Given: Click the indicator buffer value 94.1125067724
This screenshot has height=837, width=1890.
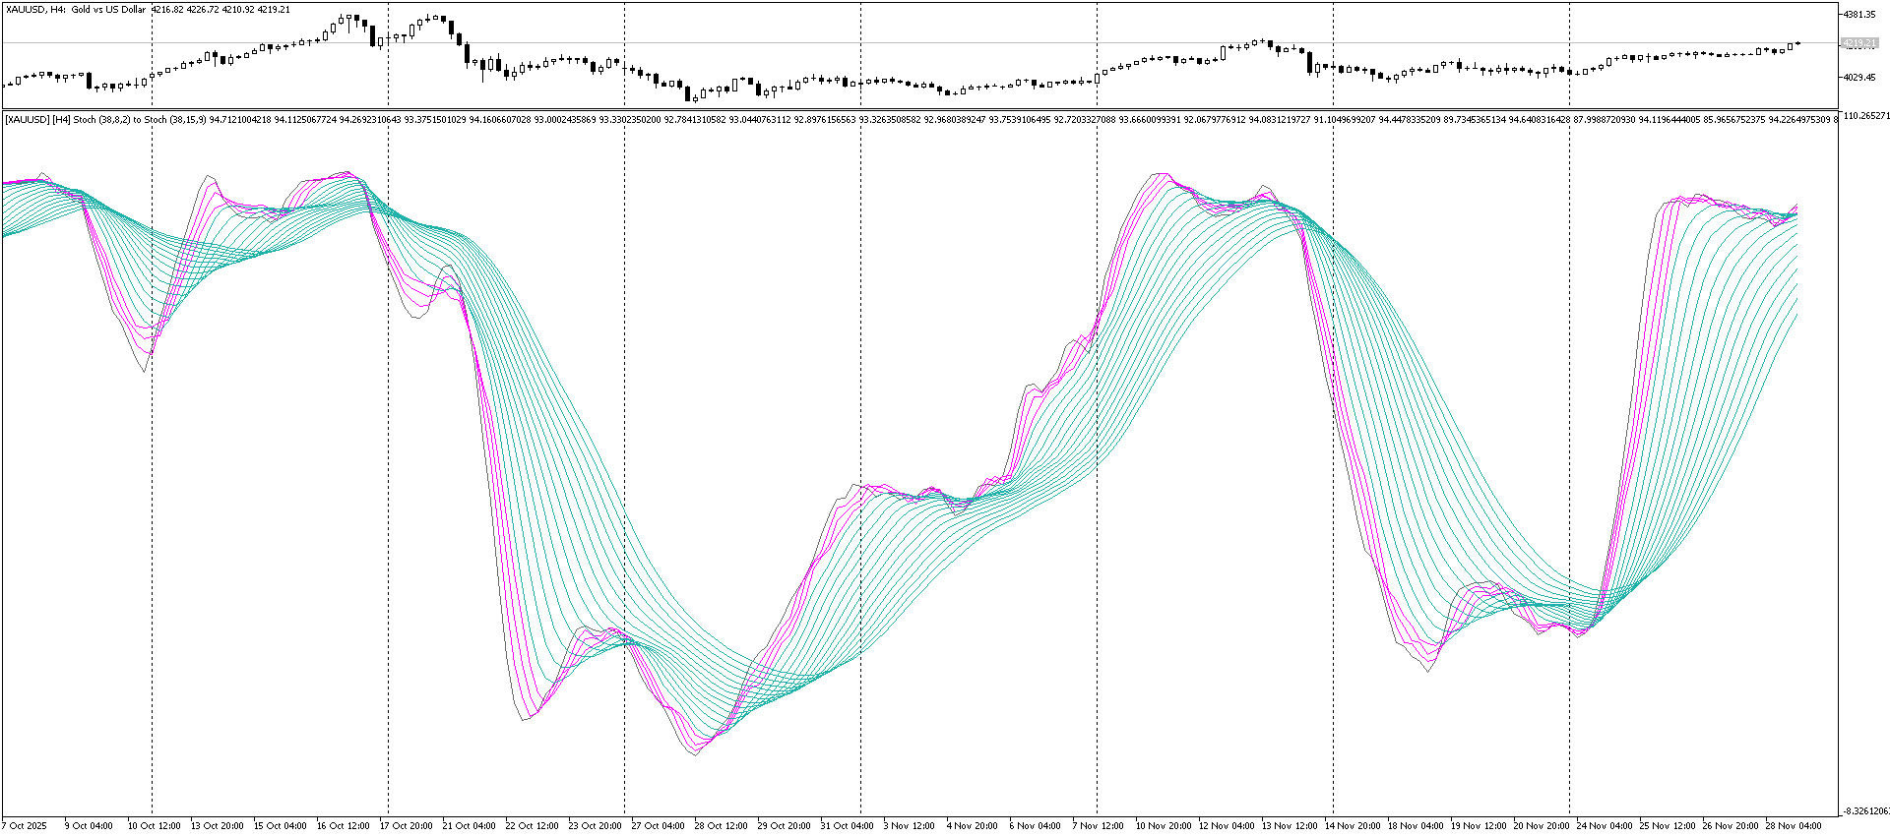Looking at the screenshot, I should pyautogui.click(x=305, y=120).
